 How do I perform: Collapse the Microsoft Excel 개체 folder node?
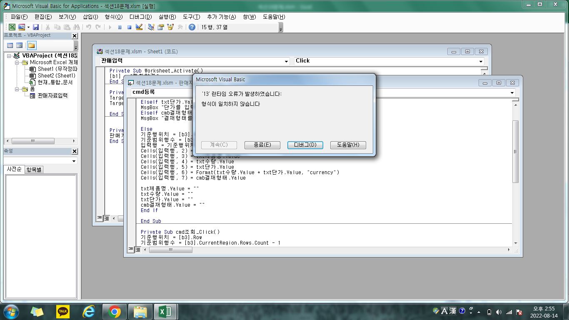[x=17, y=62]
